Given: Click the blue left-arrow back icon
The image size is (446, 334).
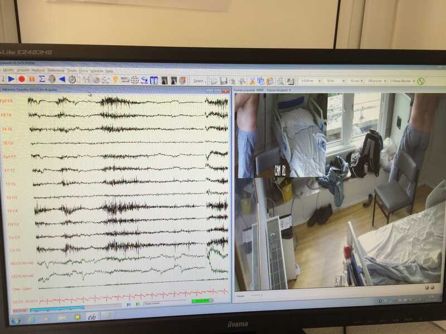Looking at the screenshot, I should (62, 79).
